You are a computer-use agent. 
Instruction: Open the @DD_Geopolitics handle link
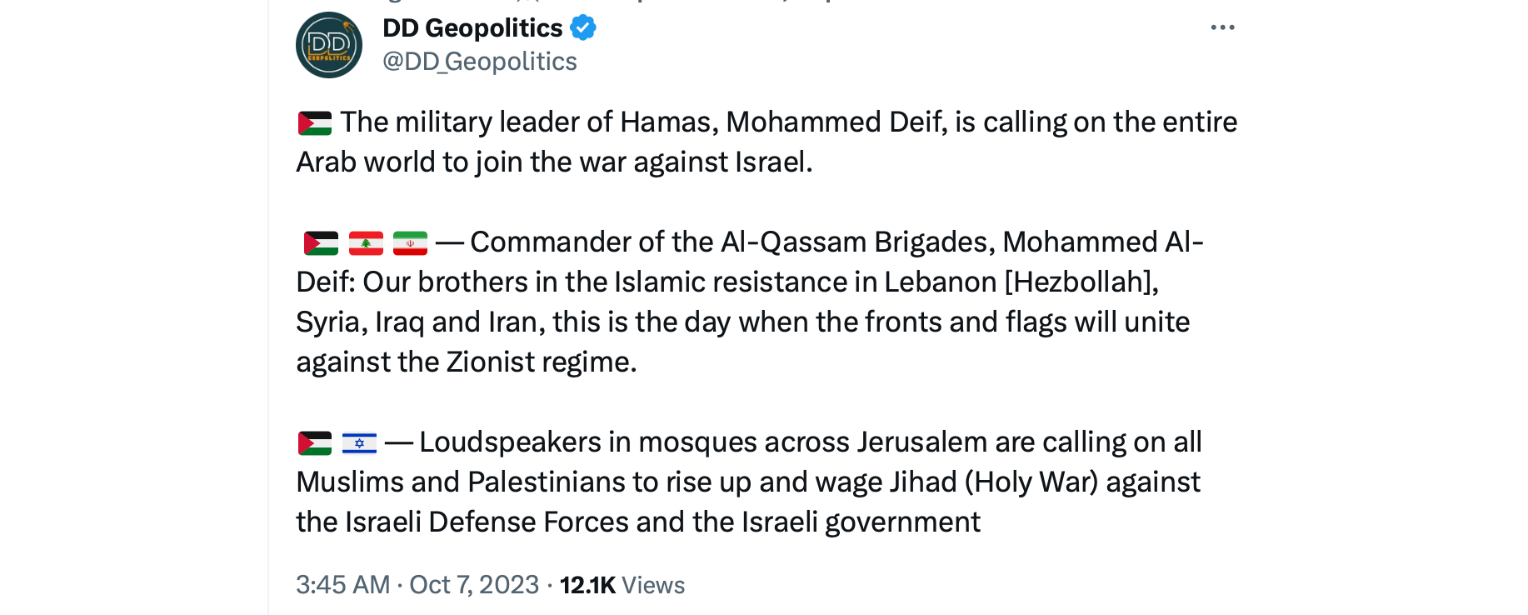click(479, 62)
